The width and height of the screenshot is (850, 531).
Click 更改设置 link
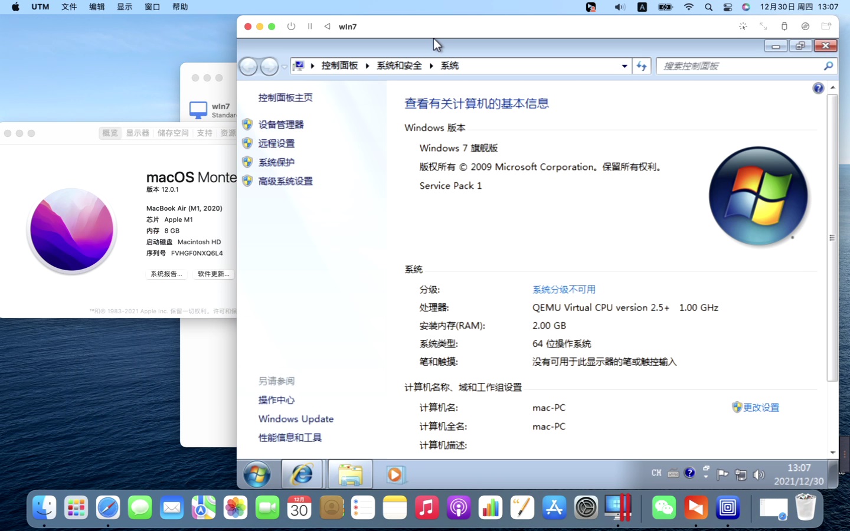760,408
